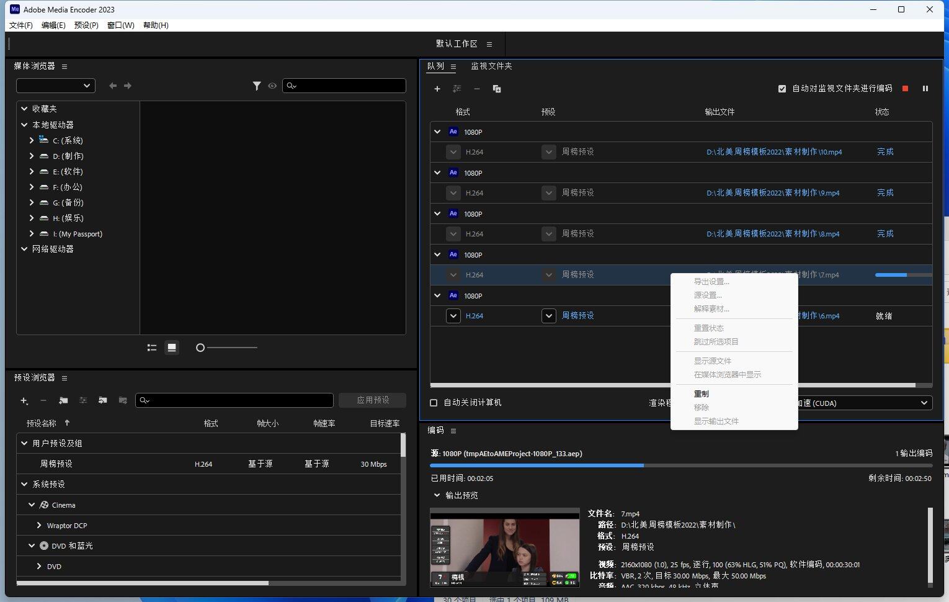The image size is (949, 602).
Task: Switch Media Browser to list view
Action: tap(152, 348)
